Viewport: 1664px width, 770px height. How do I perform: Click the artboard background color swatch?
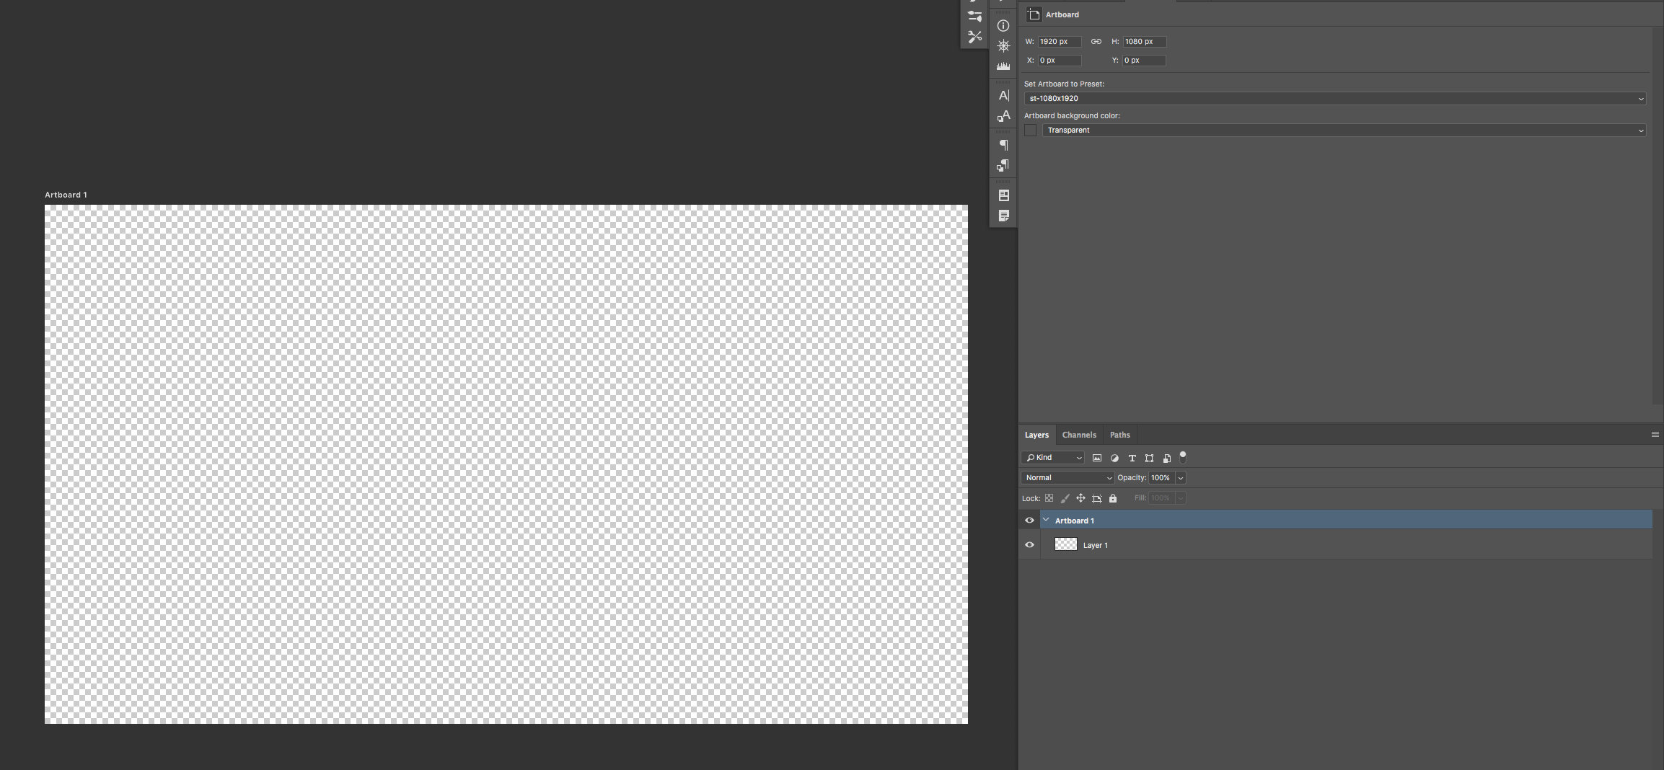(1030, 130)
